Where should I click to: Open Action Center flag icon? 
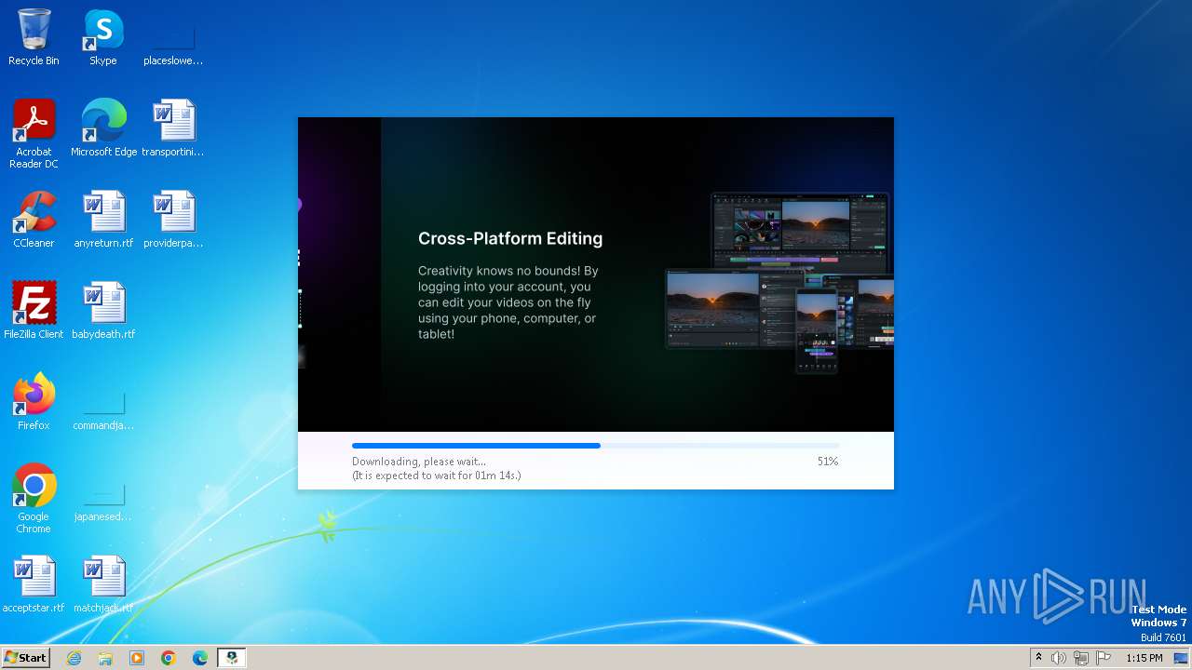coord(1104,658)
